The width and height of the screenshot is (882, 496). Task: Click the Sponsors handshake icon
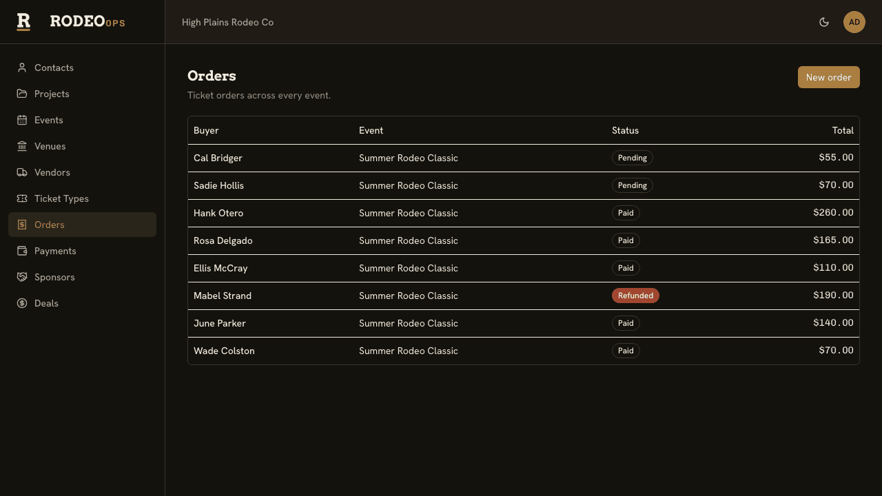pyautogui.click(x=22, y=277)
